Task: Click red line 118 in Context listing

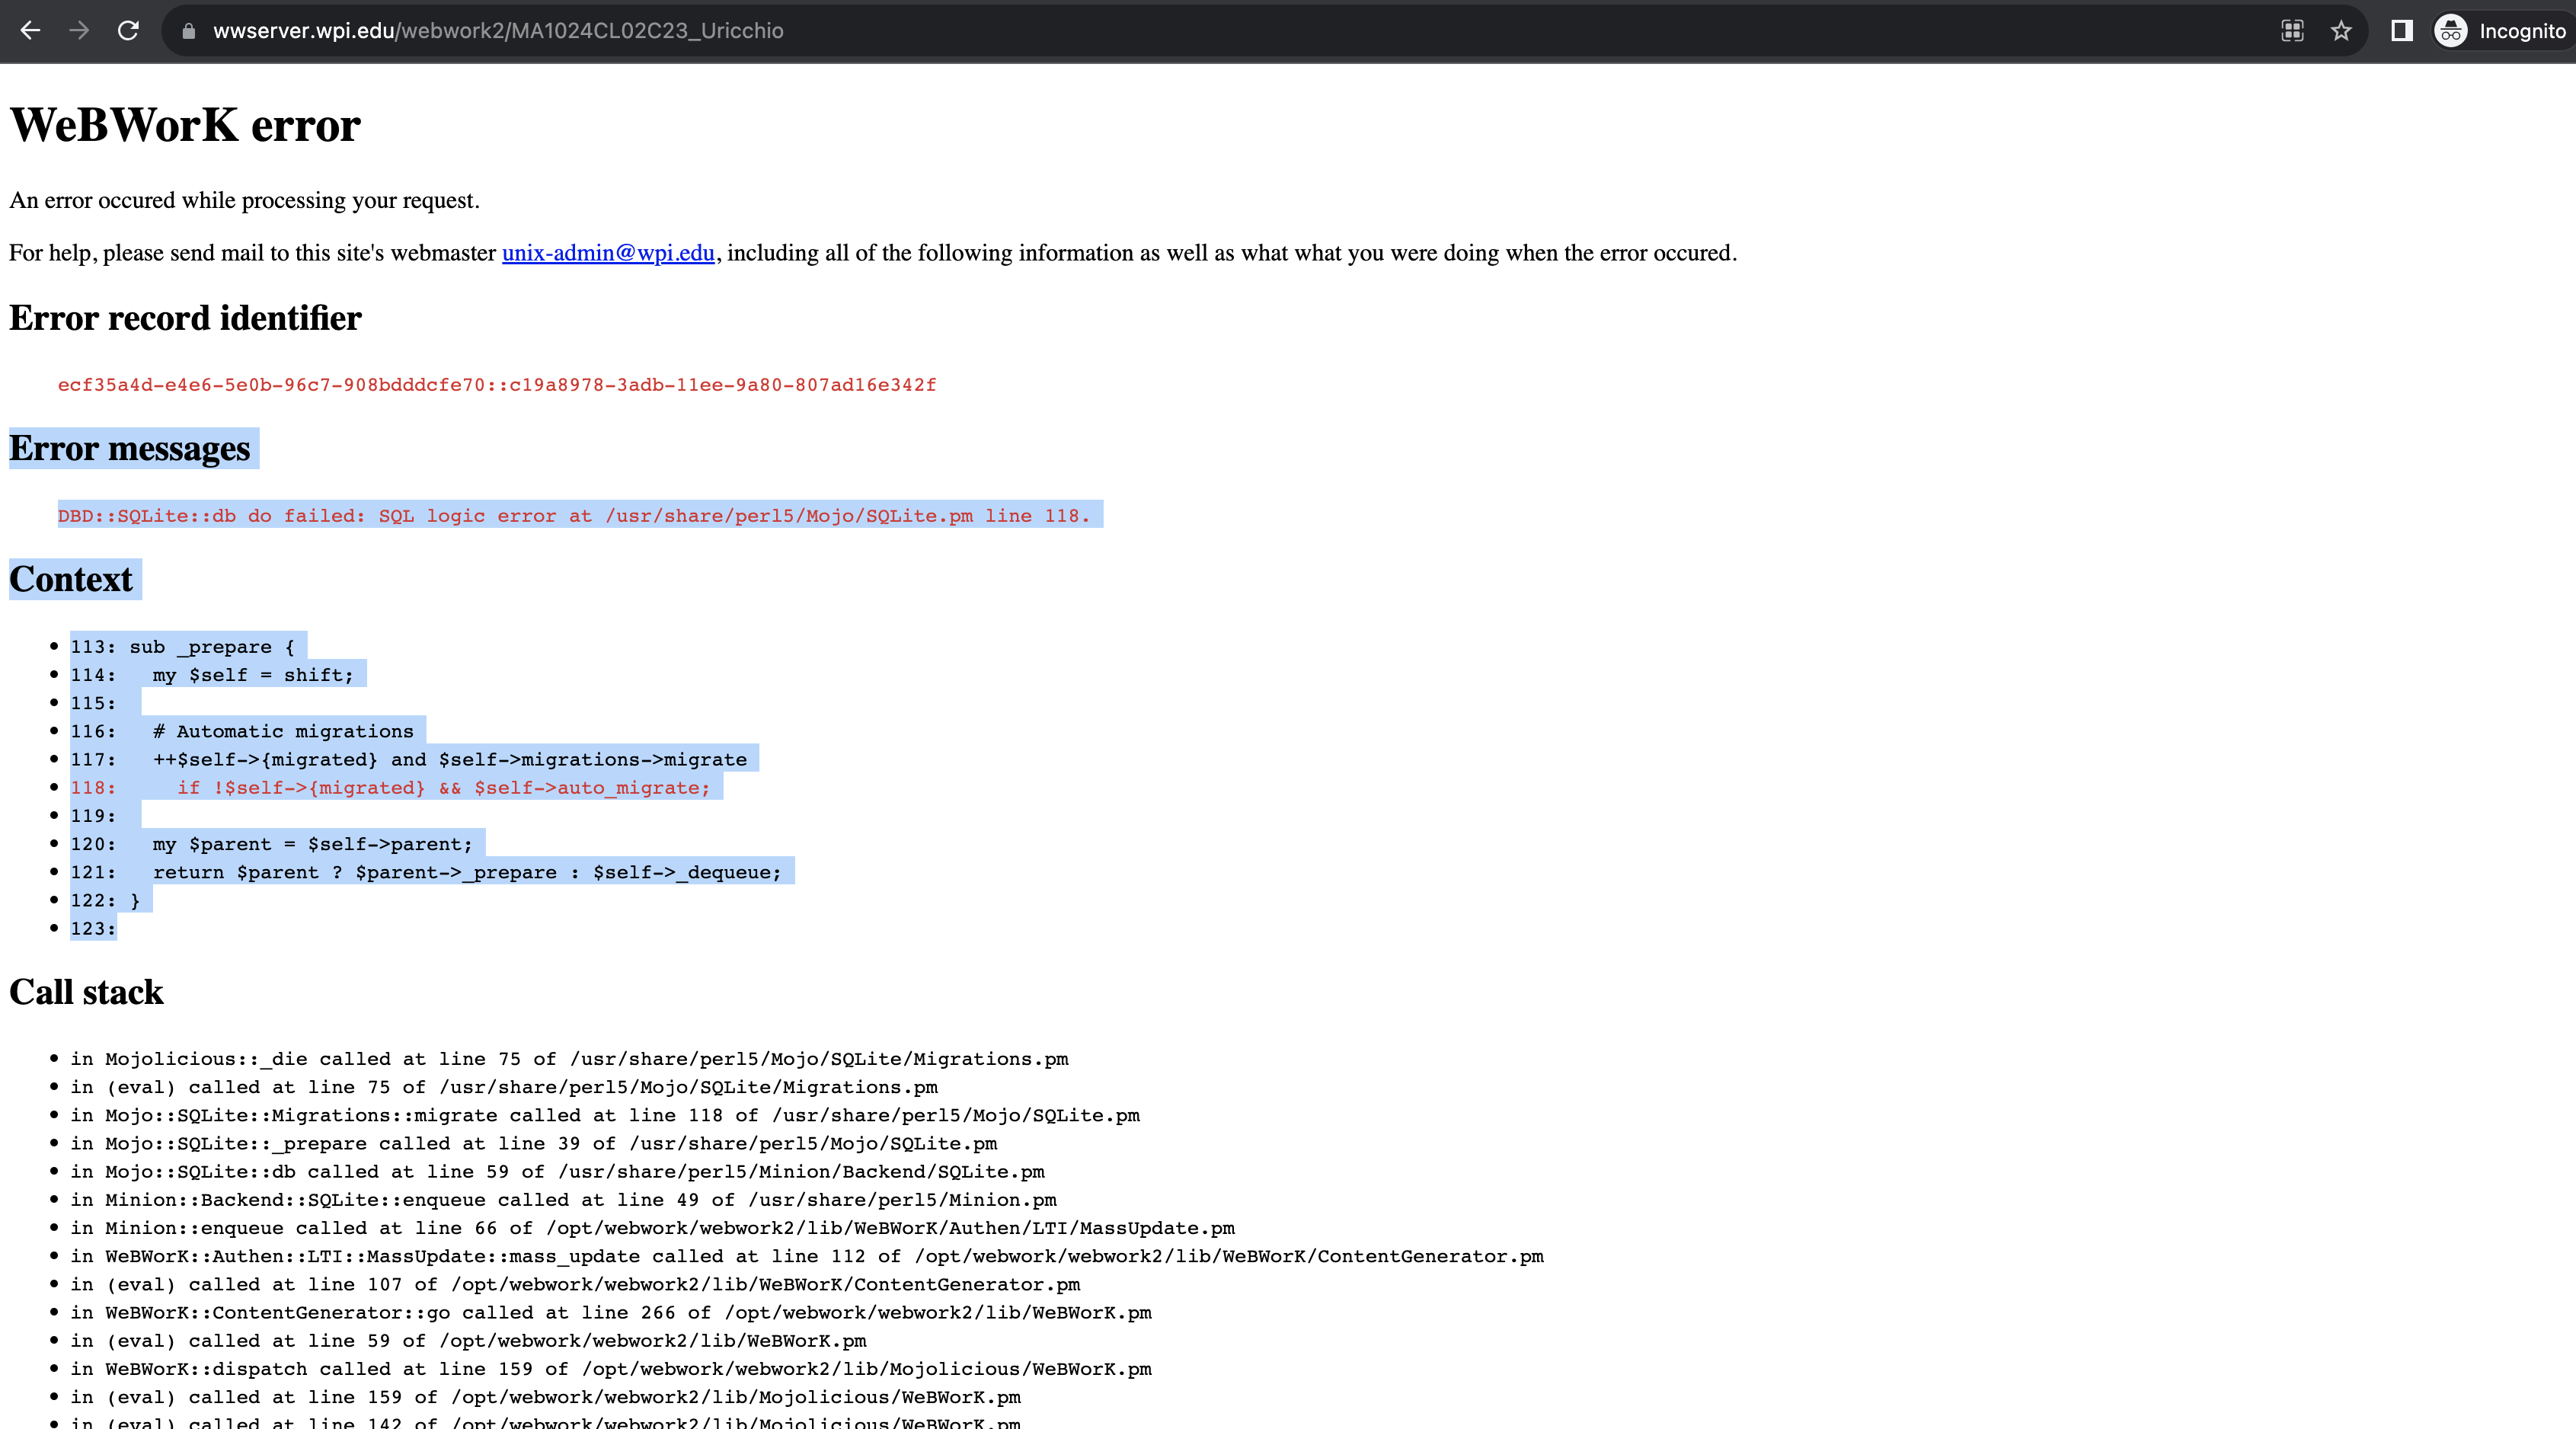Action: point(395,788)
